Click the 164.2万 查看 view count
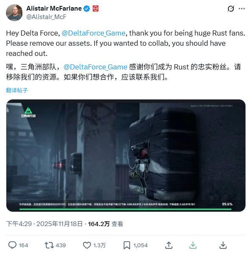248x254 pixels. [106, 224]
